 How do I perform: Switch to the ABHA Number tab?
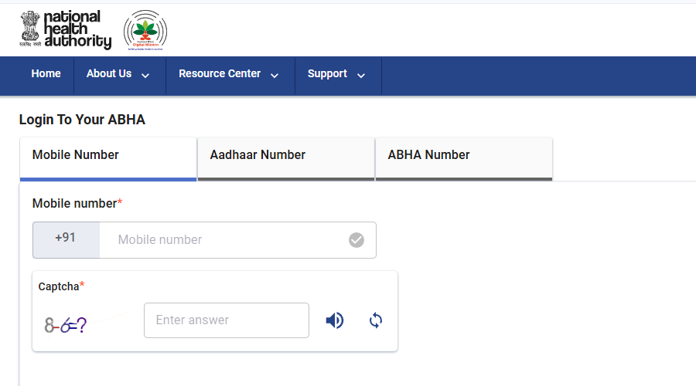pos(464,159)
